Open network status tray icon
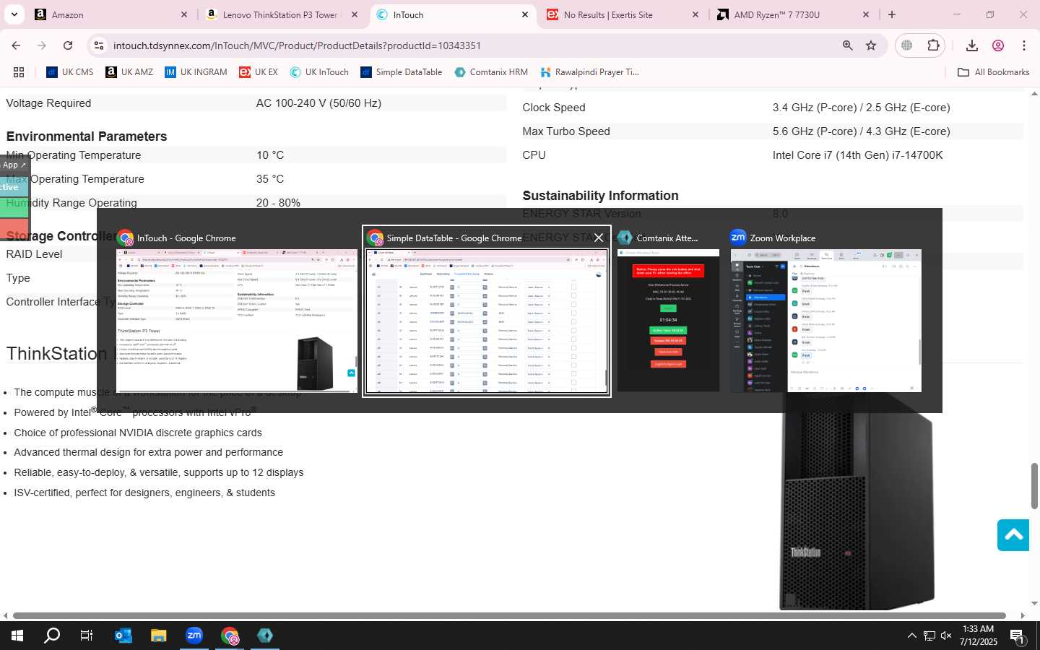1040x650 pixels. (x=929, y=636)
